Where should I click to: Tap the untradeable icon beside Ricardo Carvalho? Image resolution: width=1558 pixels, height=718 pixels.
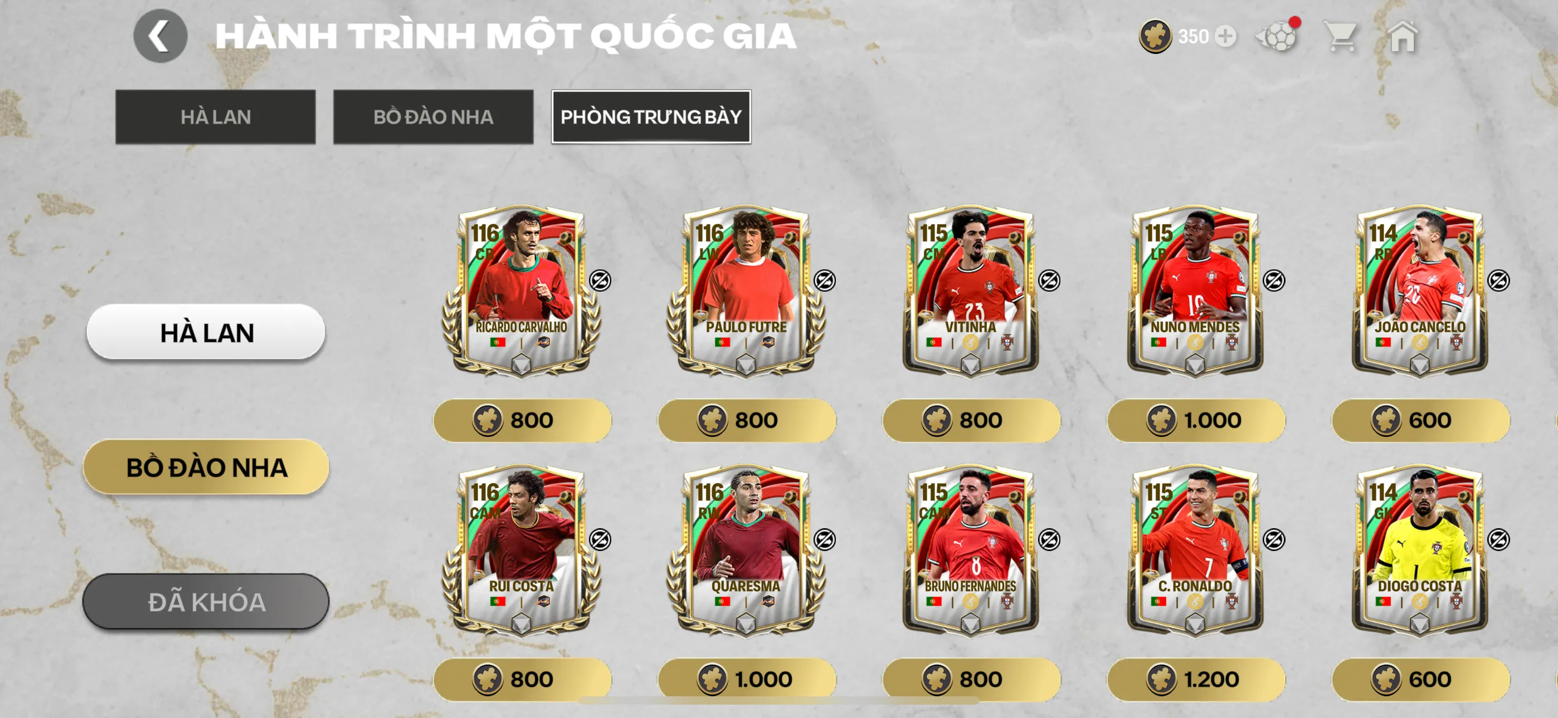(600, 281)
